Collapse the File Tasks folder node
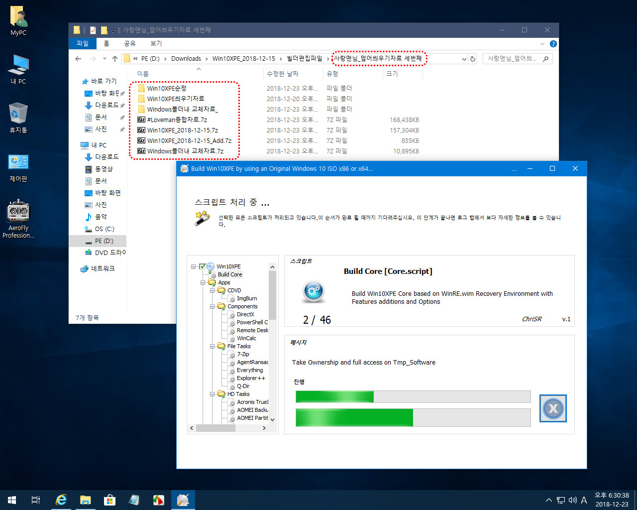637x510 pixels. point(212,346)
